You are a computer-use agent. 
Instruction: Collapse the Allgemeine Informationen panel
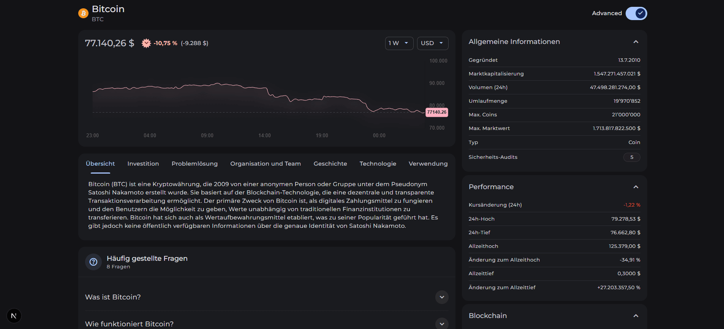click(x=635, y=42)
